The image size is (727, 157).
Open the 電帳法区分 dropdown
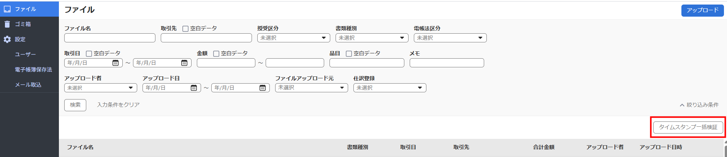pos(450,38)
